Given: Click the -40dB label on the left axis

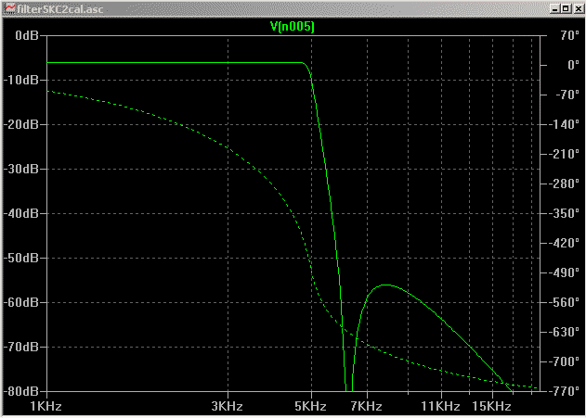Looking at the screenshot, I should pos(22,213).
